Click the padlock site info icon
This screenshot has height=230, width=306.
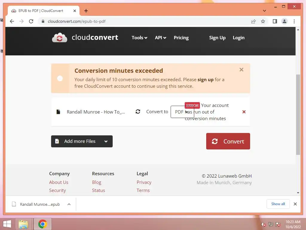pyautogui.click(x=43, y=21)
